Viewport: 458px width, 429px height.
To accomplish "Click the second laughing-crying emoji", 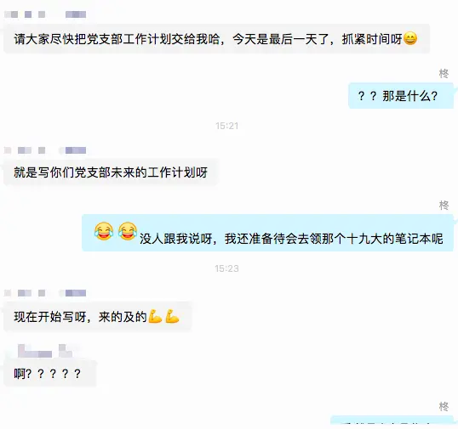I will (x=128, y=231).
